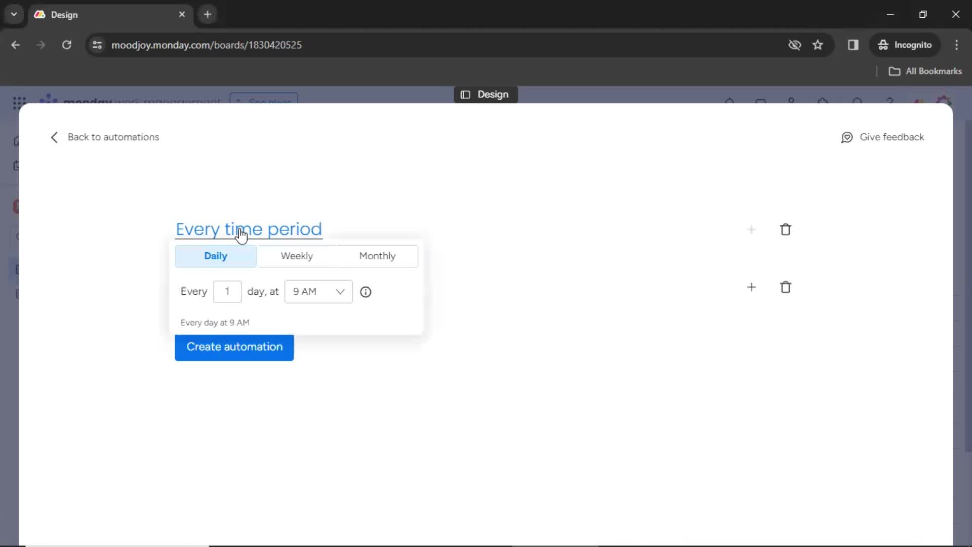
Task: Click Create automation button
Action: coord(234,346)
